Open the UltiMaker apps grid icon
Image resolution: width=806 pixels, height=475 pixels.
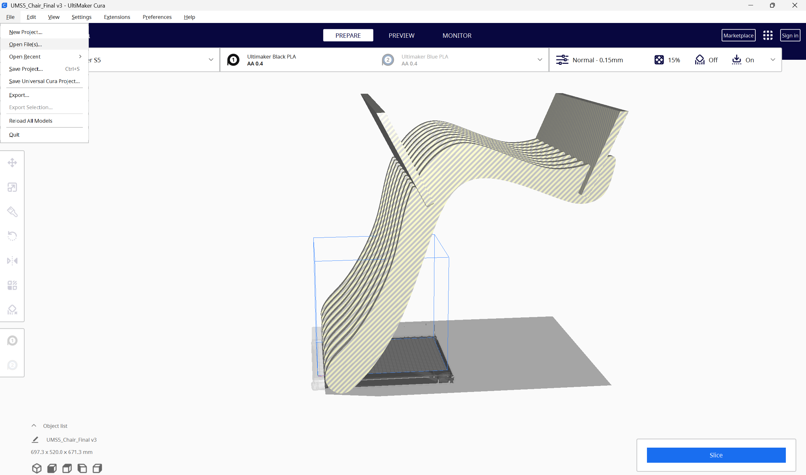click(x=768, y=35)
